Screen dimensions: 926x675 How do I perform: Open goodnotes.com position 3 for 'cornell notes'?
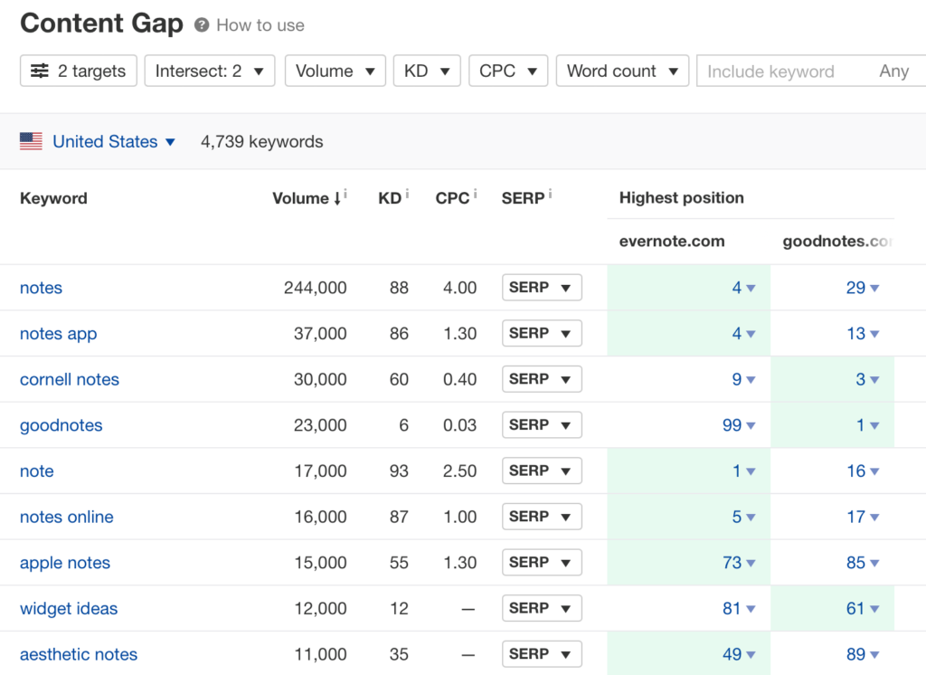(867, 379)
